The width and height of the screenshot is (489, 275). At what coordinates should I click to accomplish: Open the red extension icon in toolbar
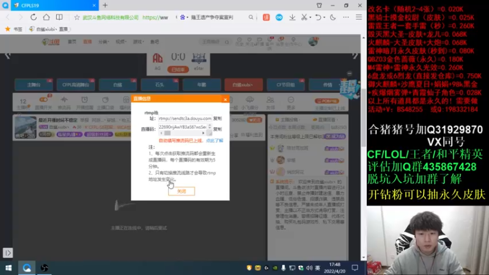[x=266, y=18]
